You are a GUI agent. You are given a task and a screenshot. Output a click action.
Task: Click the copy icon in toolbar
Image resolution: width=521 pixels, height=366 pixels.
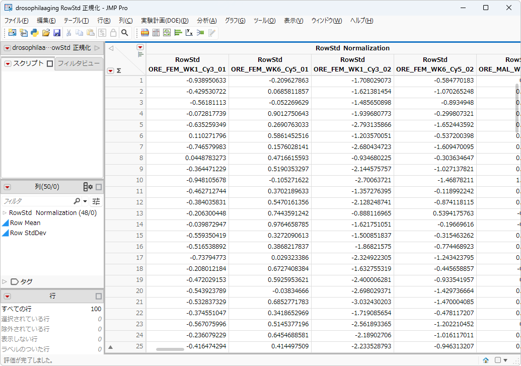[x=80, y=33]
